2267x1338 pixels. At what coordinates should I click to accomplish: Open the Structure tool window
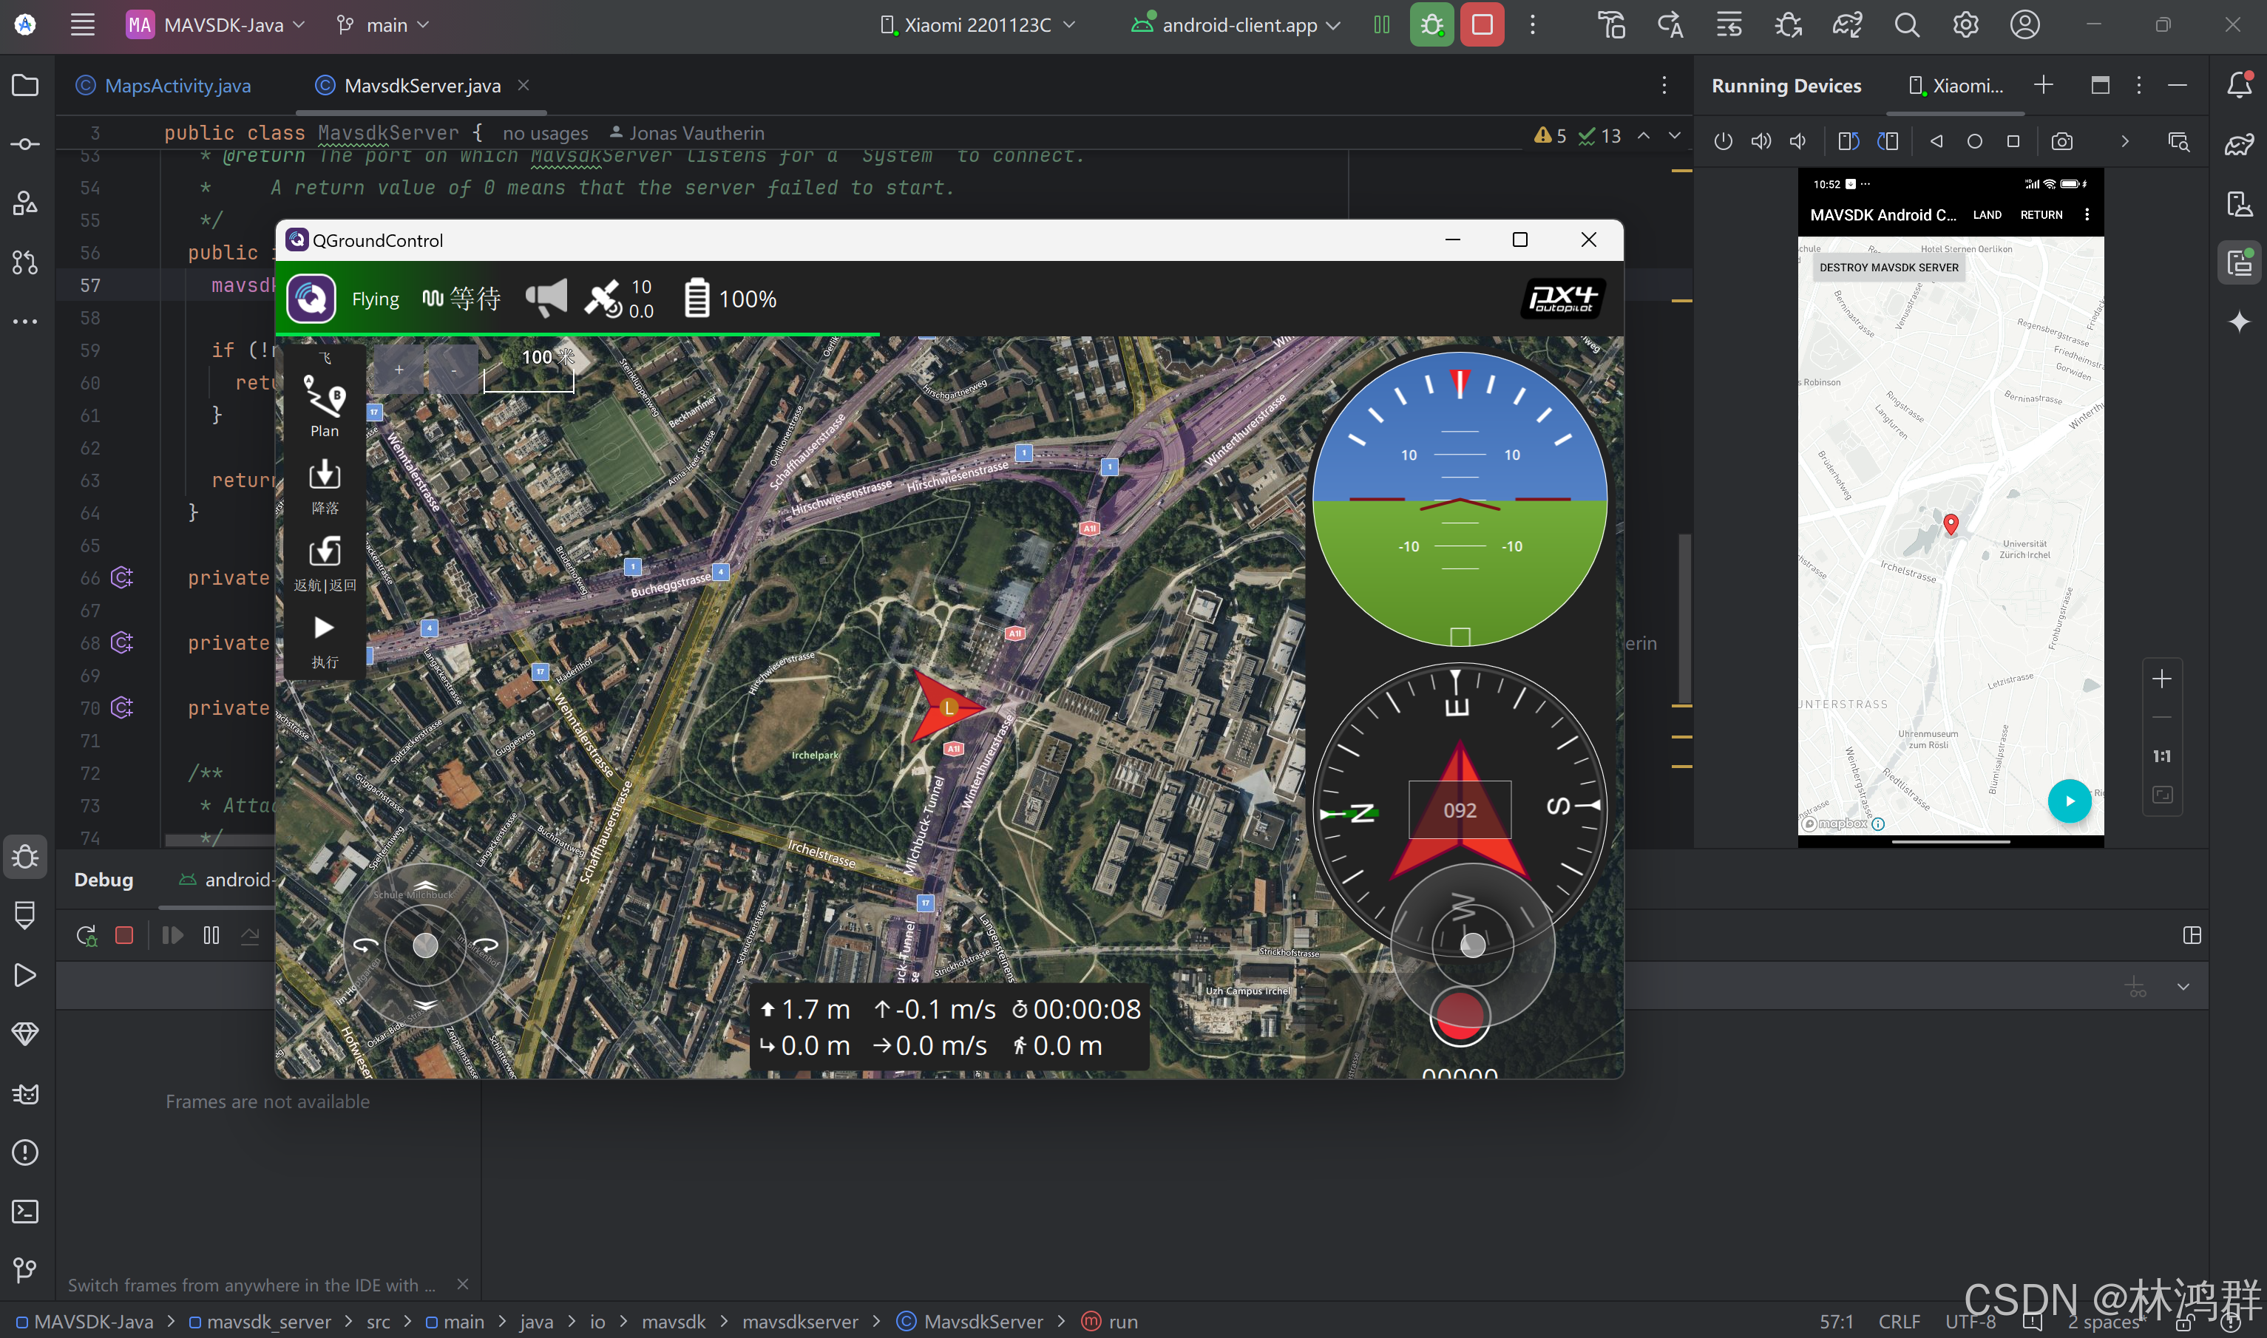click(x=25, y=203)
